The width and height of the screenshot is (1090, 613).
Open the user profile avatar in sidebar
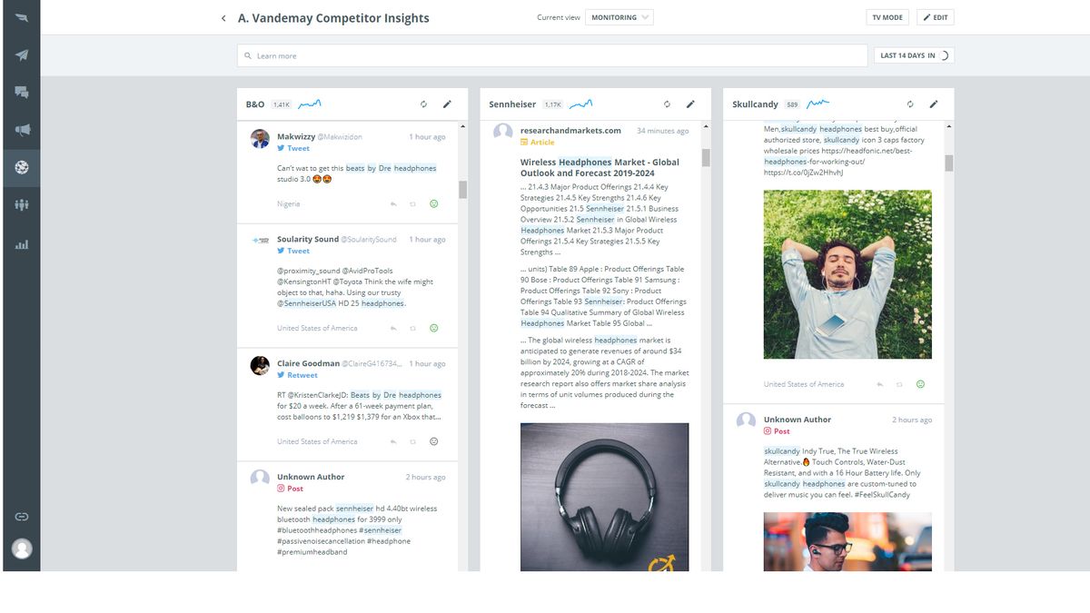point(22,549)
